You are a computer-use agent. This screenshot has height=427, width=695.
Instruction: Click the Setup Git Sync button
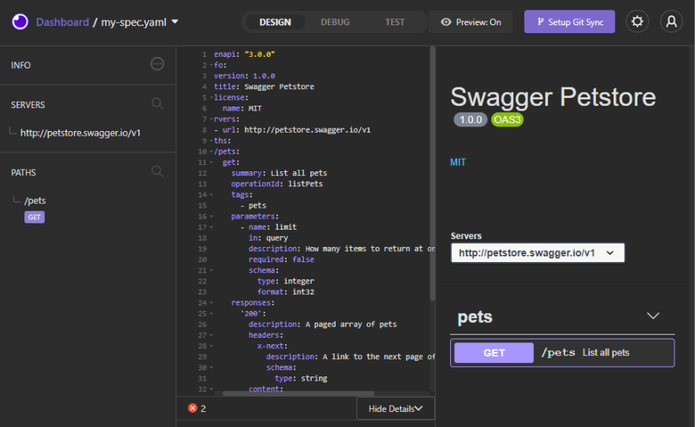click(x=569, y=21)
